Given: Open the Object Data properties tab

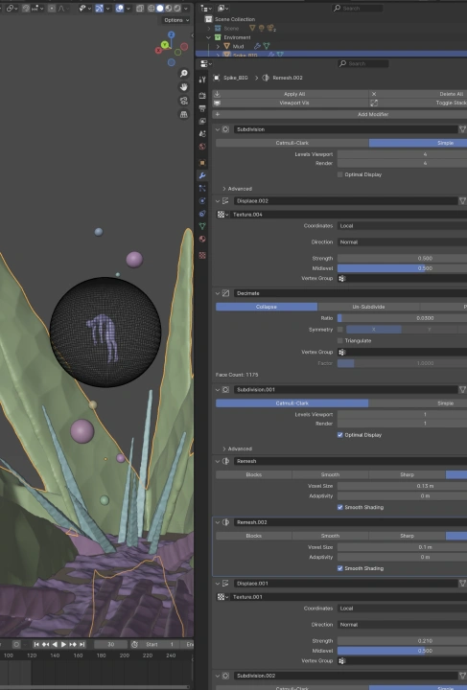Looking at the screenshot, I should (202, 226).
